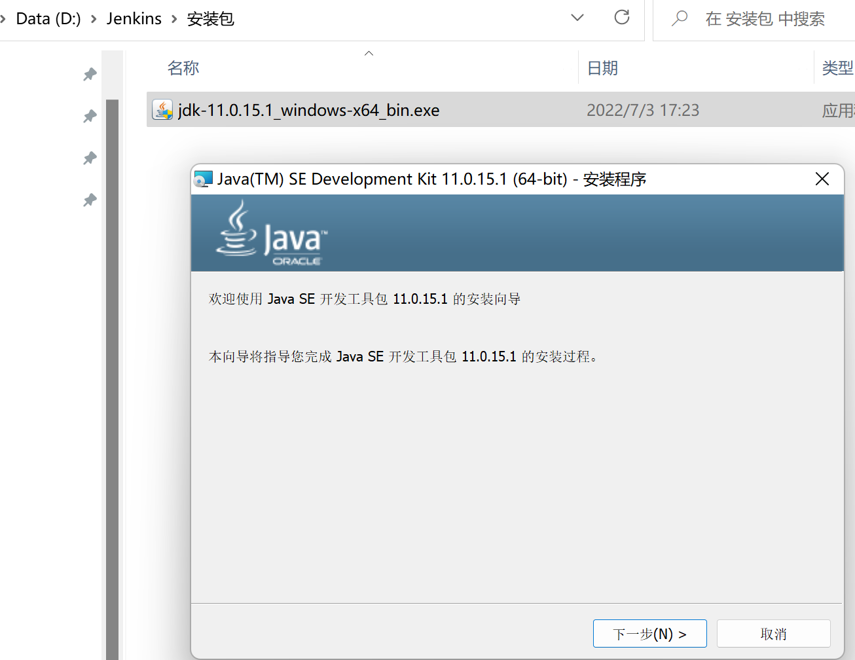Click the jdk exe file icon
The width and height of the screenshot is (855, 660).
162,109
